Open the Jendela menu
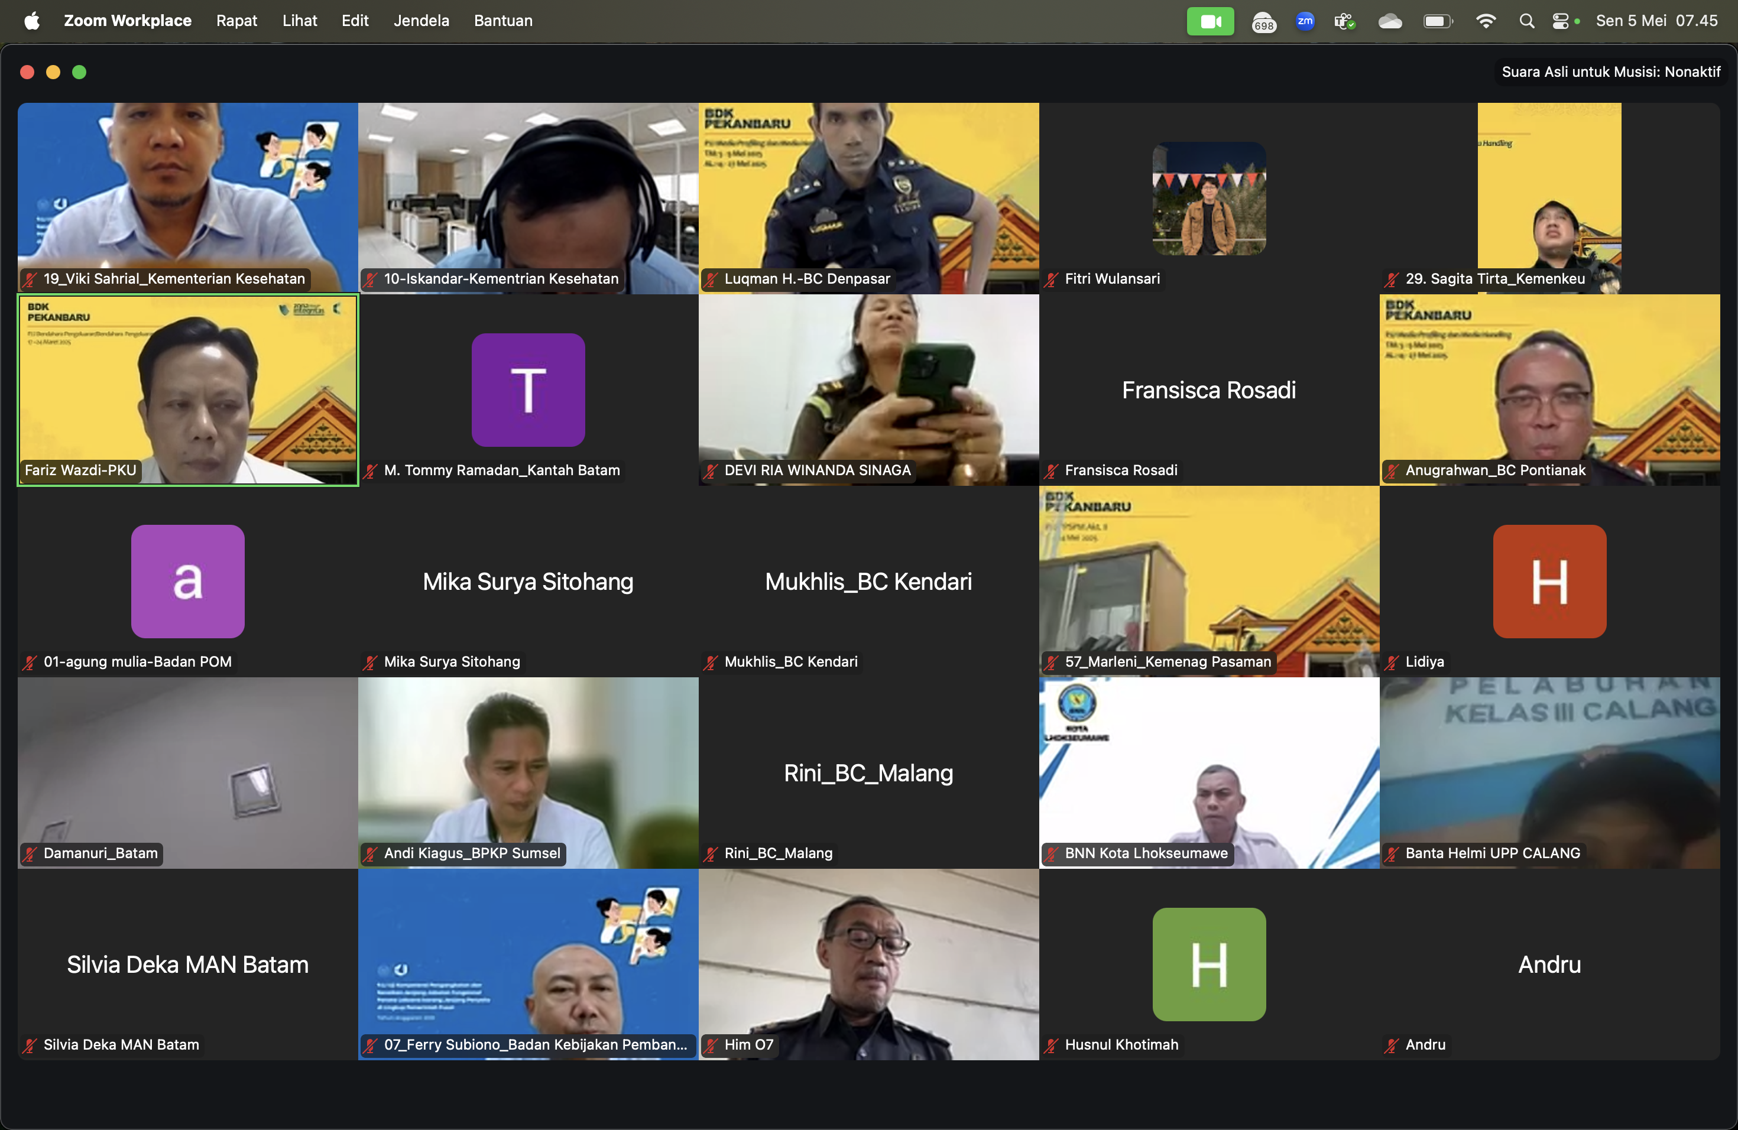This screenshot has height=1130, width=1738. (421, 21)
